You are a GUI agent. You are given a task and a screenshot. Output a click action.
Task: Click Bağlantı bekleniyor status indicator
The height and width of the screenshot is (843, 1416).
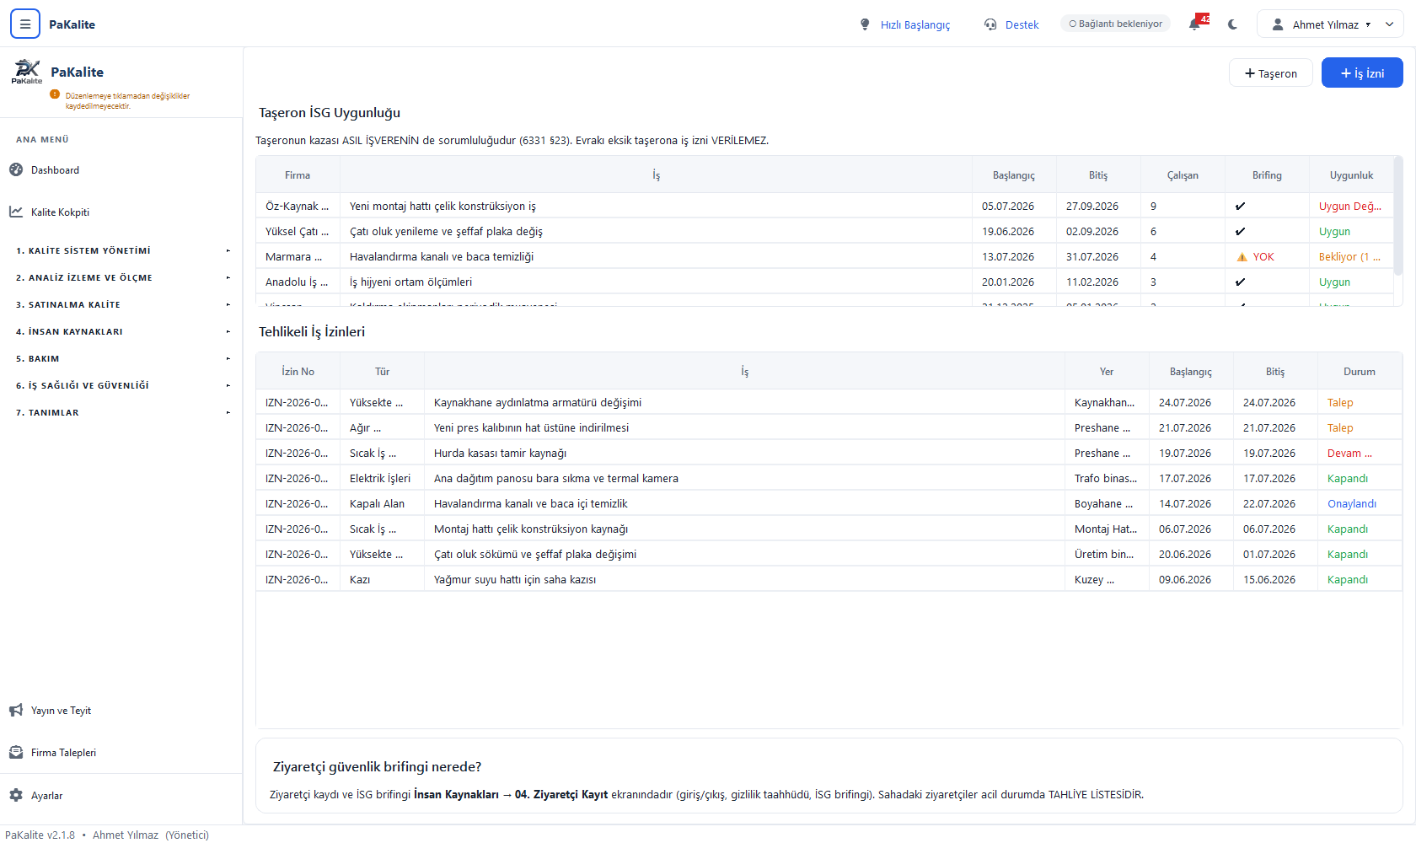1115,24
